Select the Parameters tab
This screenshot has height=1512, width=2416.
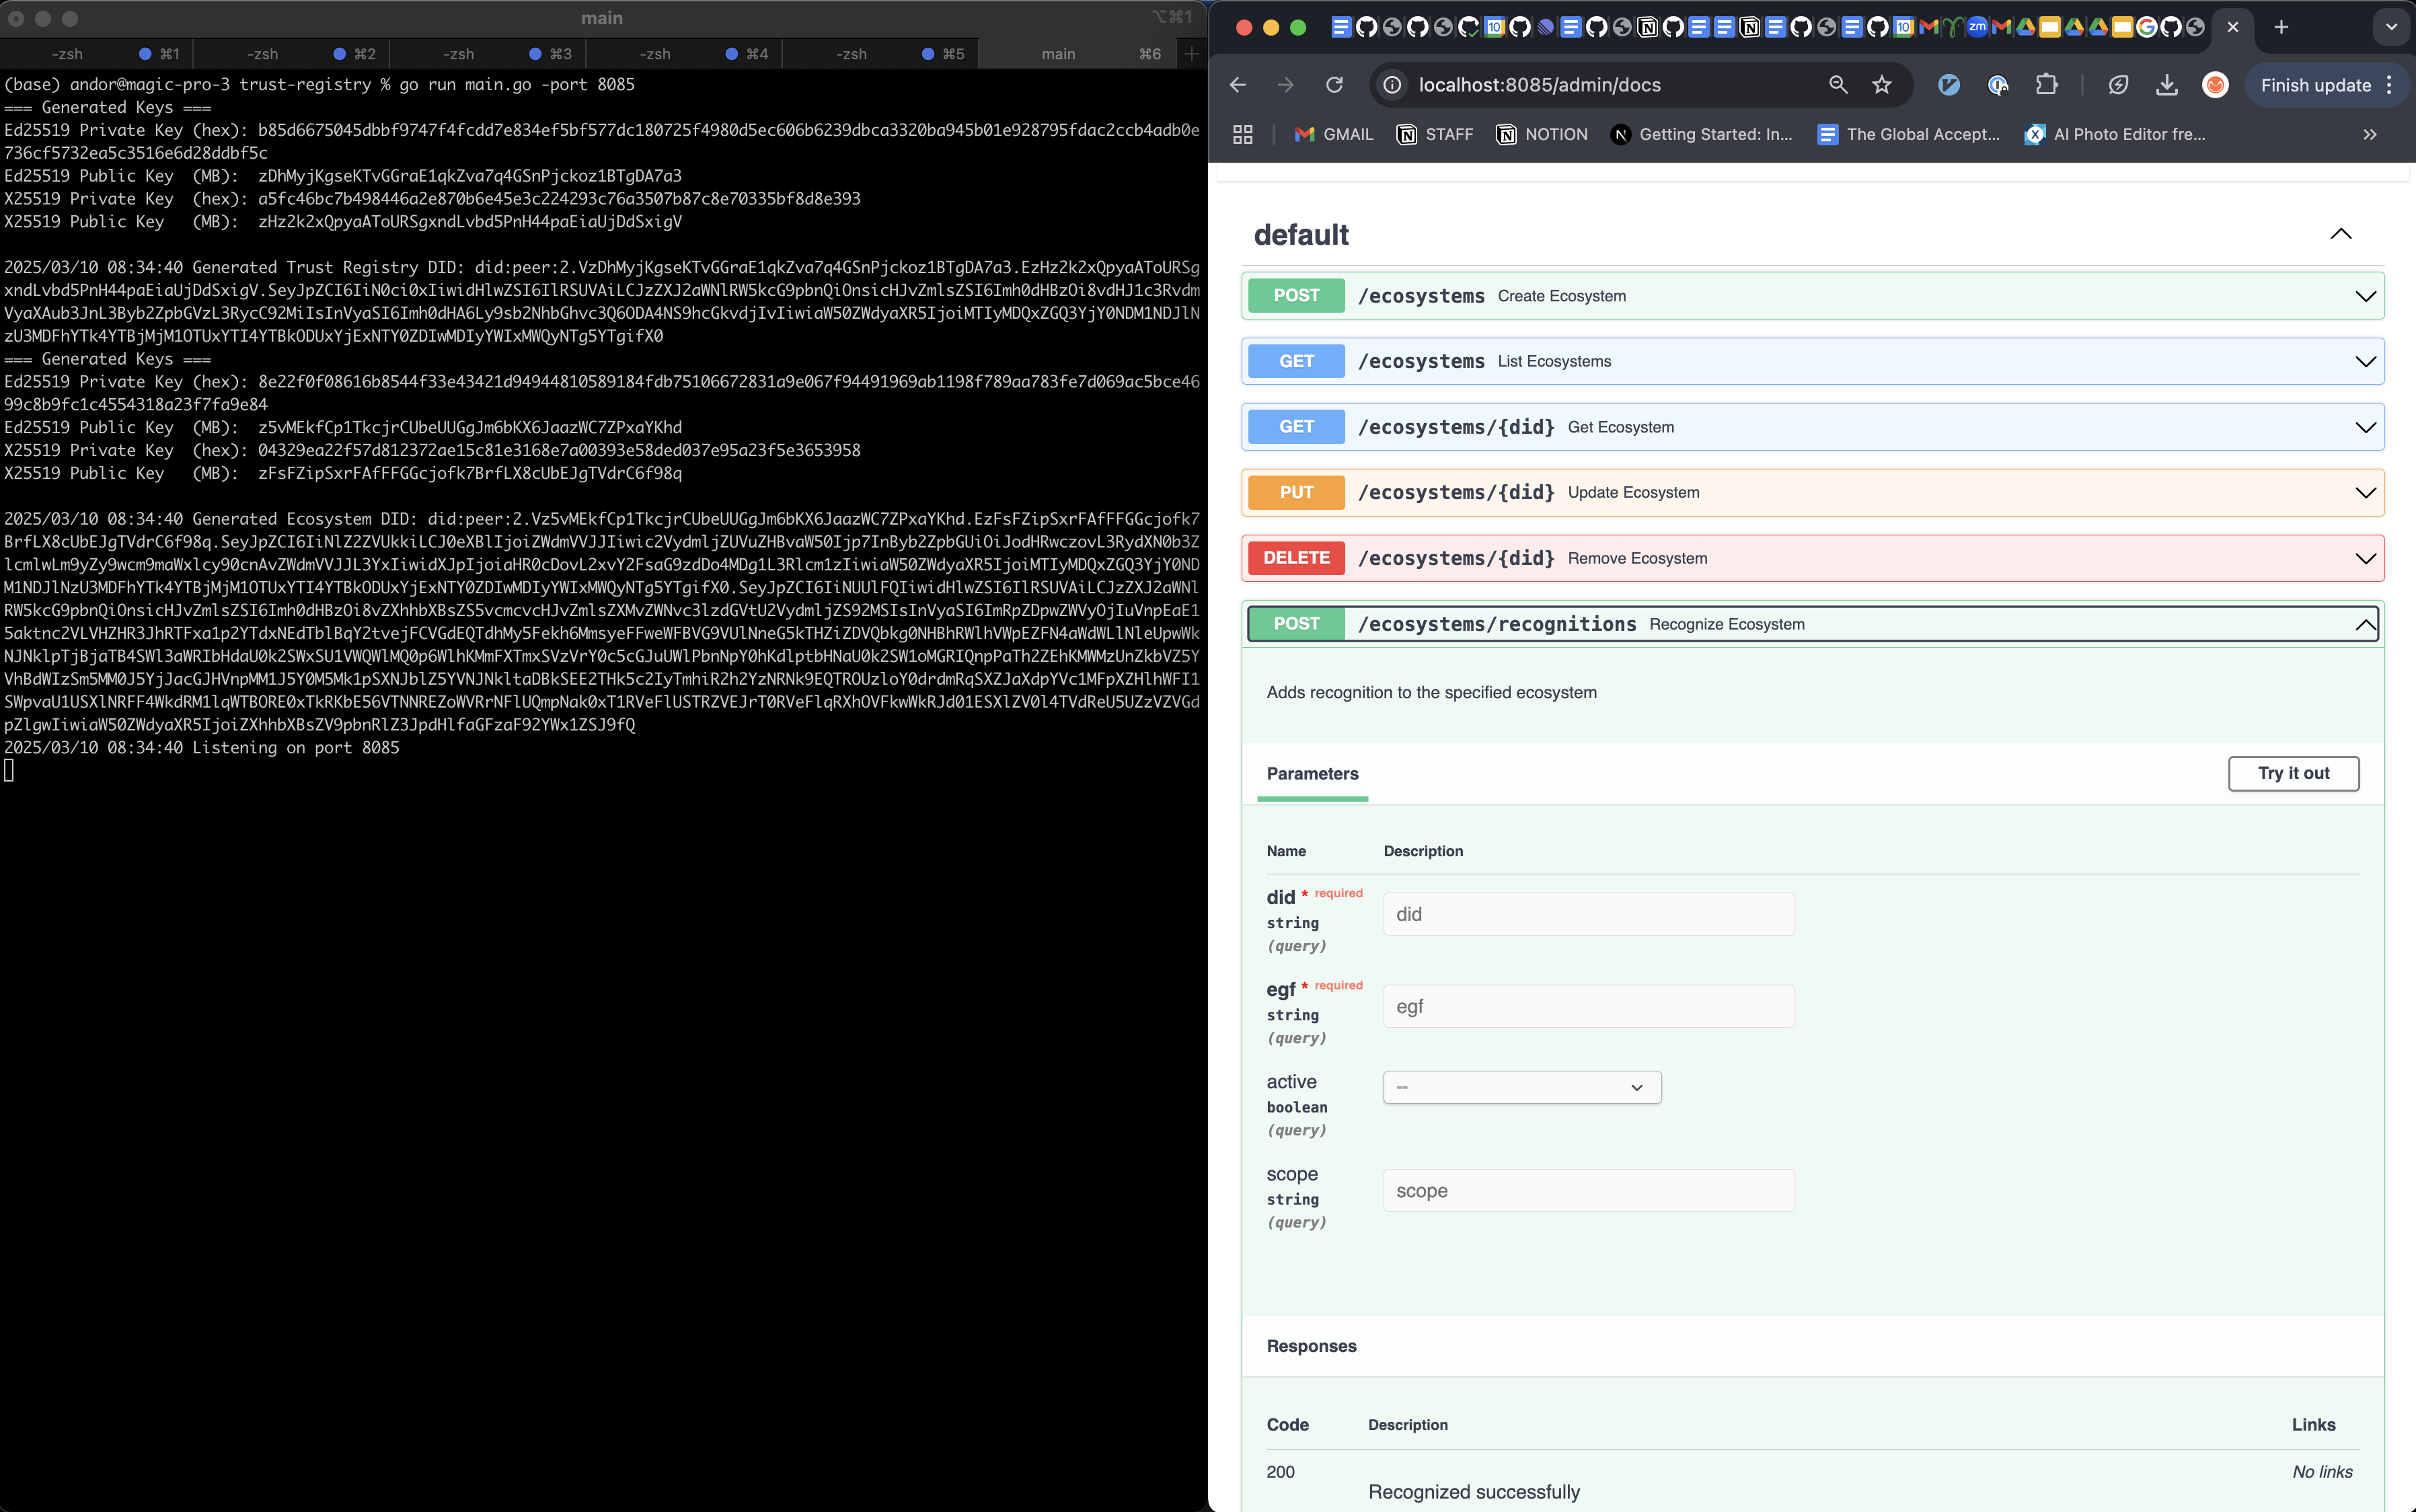coord(1312,774)
